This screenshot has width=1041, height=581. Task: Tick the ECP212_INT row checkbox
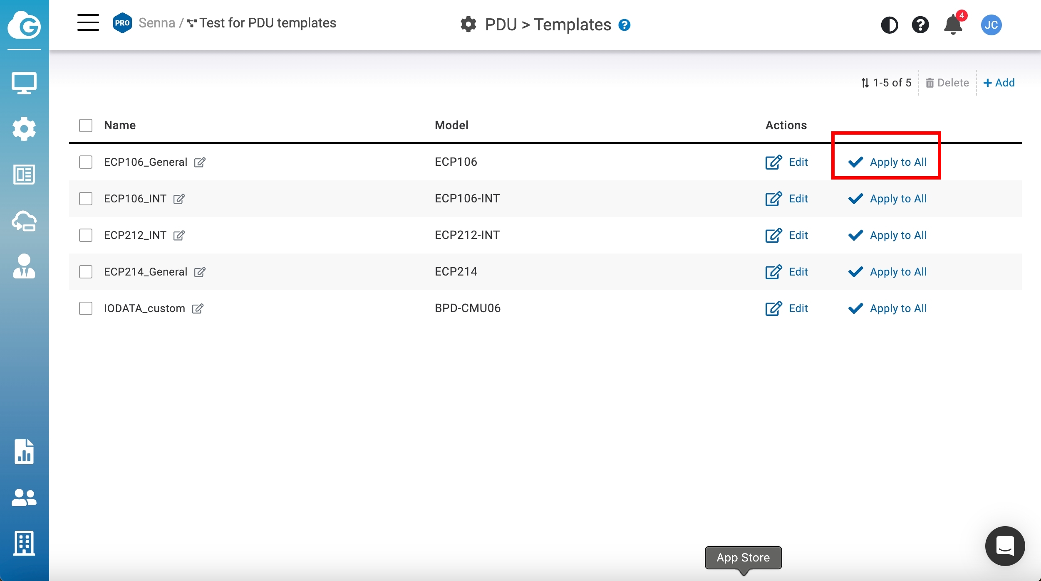pyautogui.click(x=86, y=235)
